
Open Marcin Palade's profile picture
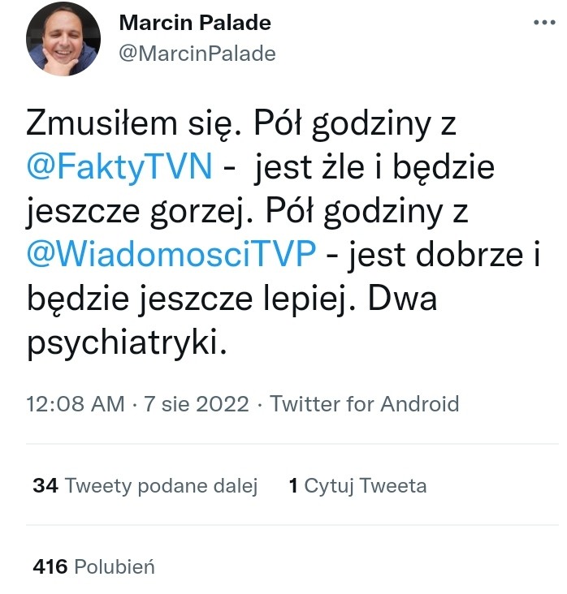[63, 39]
